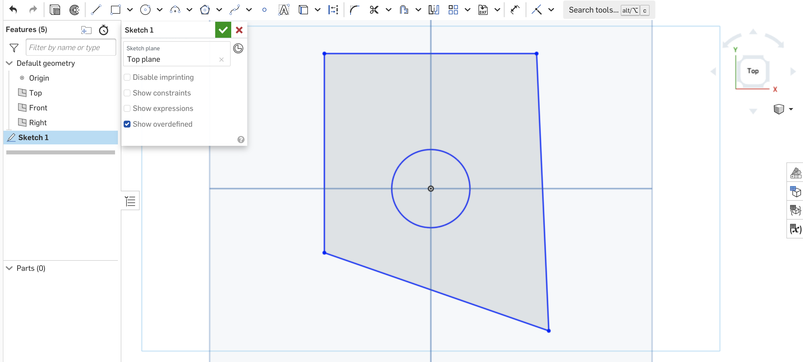Open the rectangle tool dropdown arrow
This screenshot has height=362, width=803.
click(x=130, y=10)
